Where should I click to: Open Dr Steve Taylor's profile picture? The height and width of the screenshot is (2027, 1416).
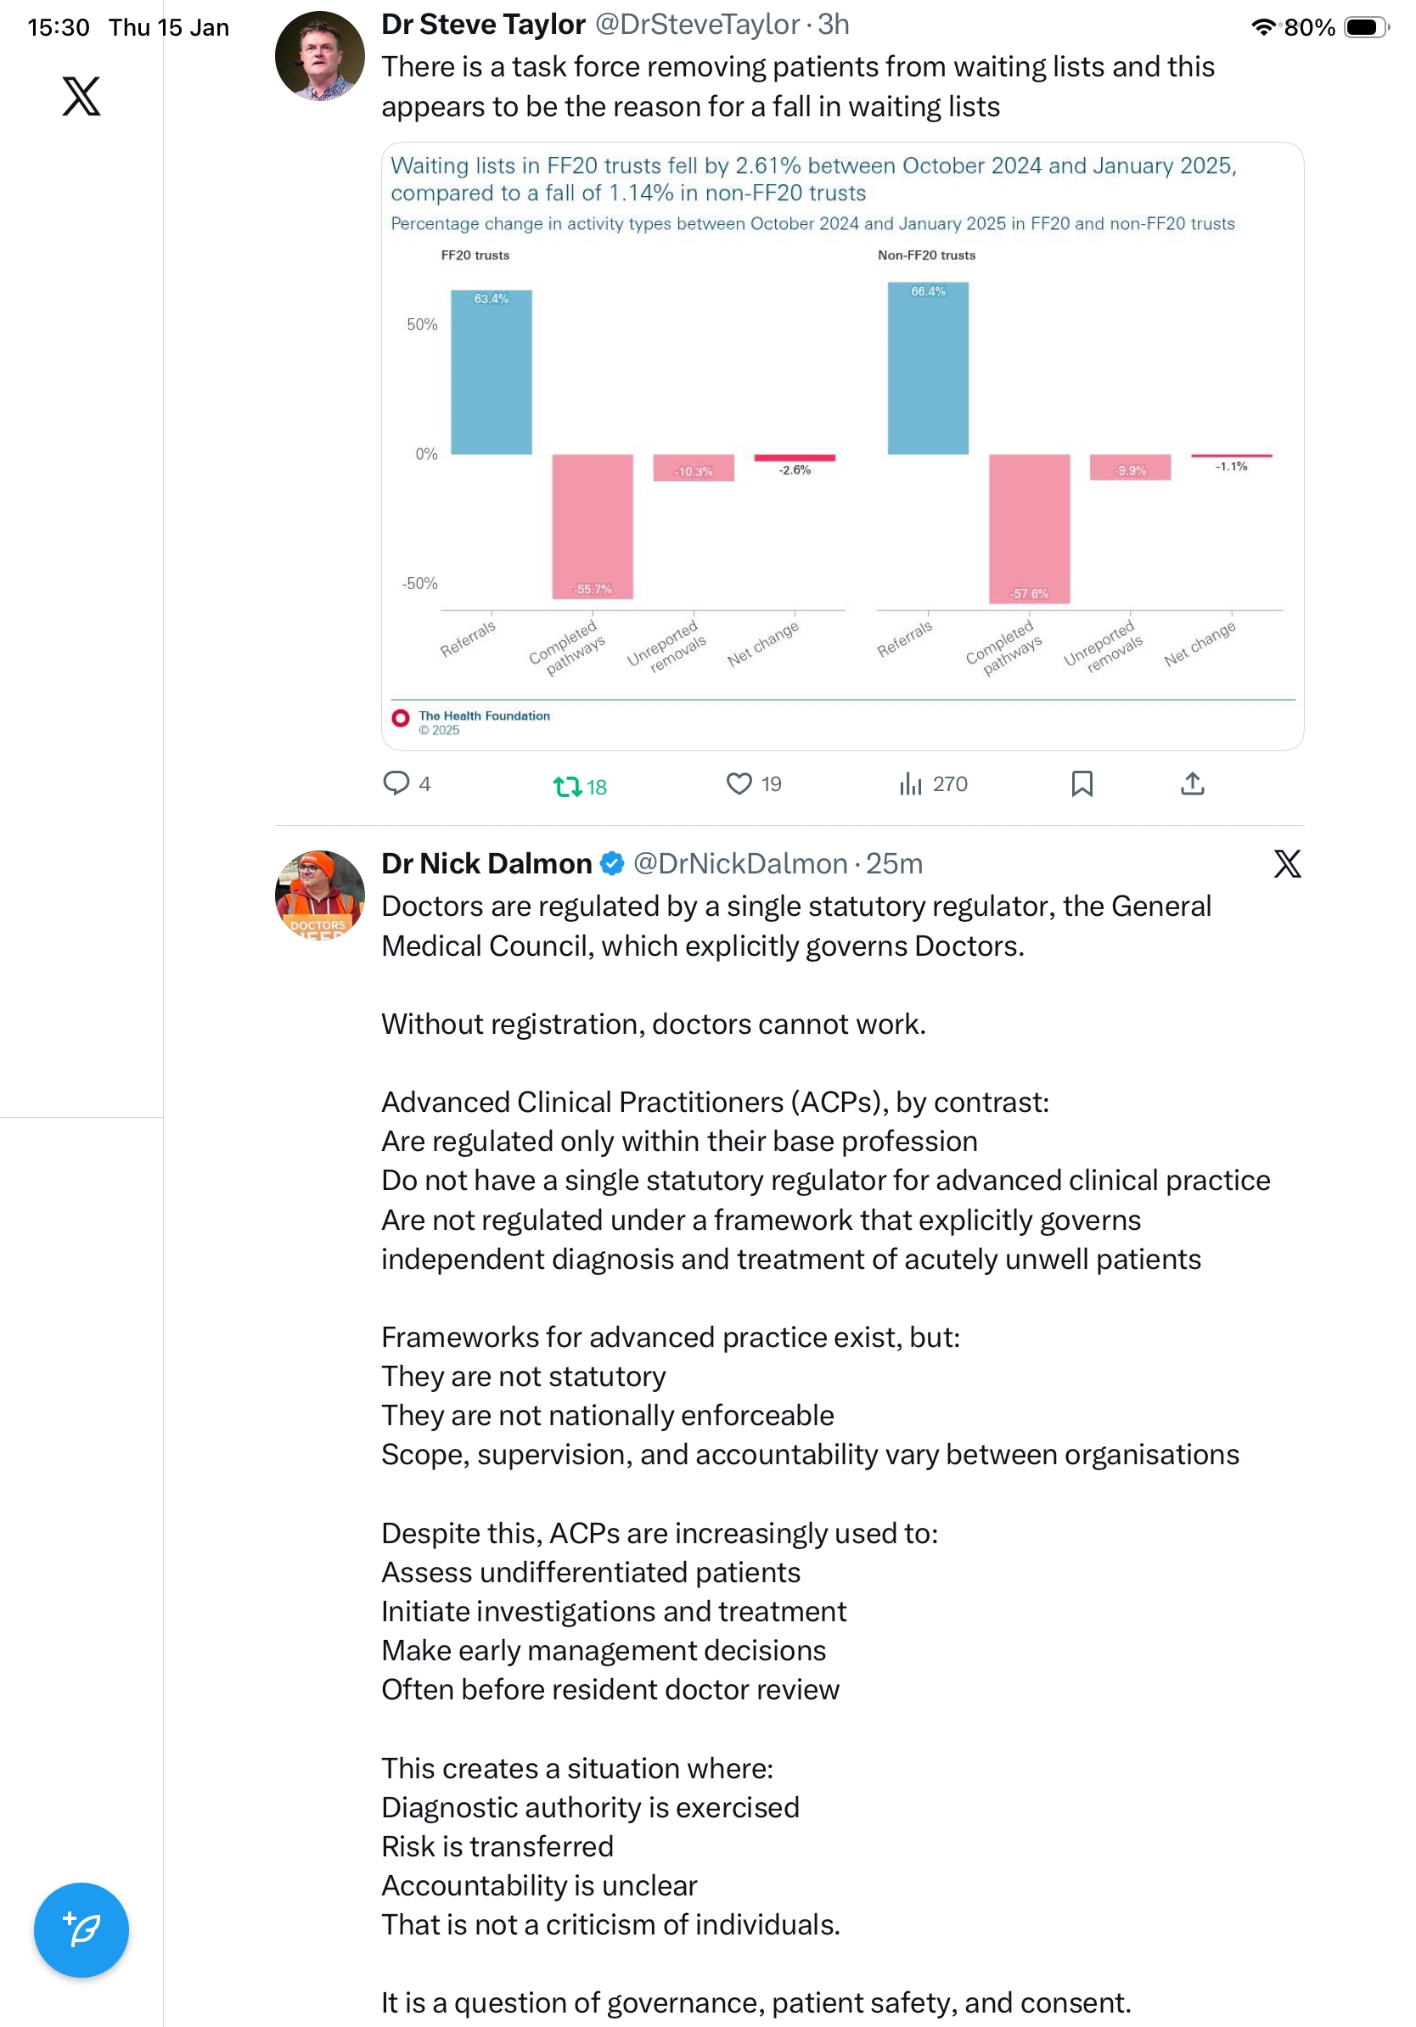319,56
